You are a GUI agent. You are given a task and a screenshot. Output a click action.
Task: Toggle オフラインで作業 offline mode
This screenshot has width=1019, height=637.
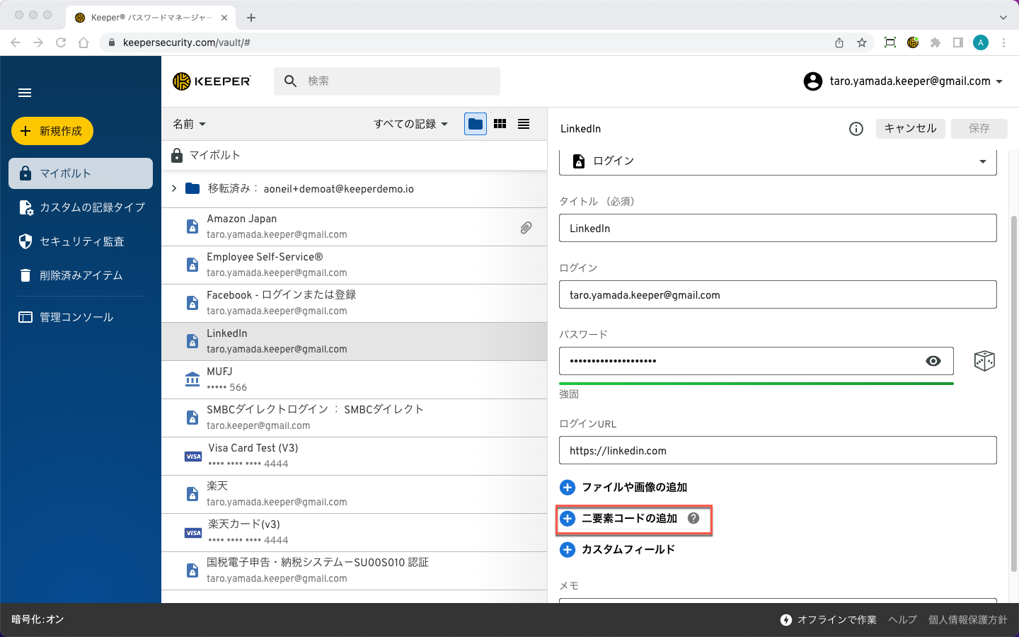(x=828, y=619)
